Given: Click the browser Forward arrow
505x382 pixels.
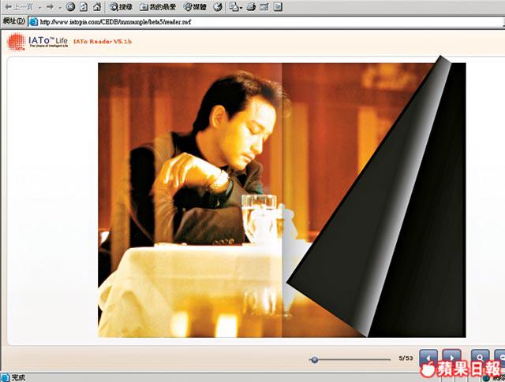Looking at the screenshot, I should [x=49, y=6].
